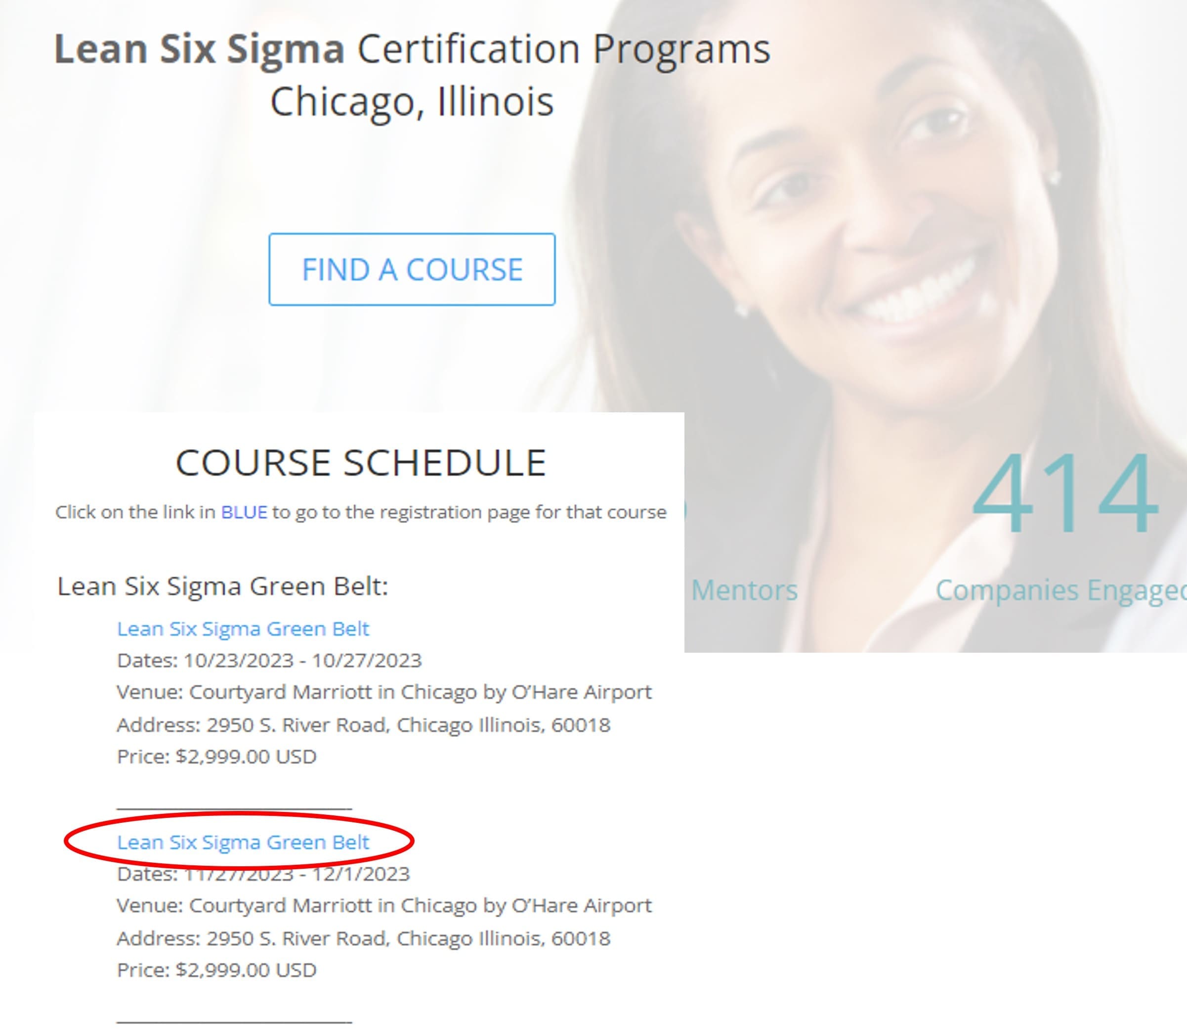The image size is (1187, 1029).
Task: Click the address line under the November course
Action: click(363, 939)
